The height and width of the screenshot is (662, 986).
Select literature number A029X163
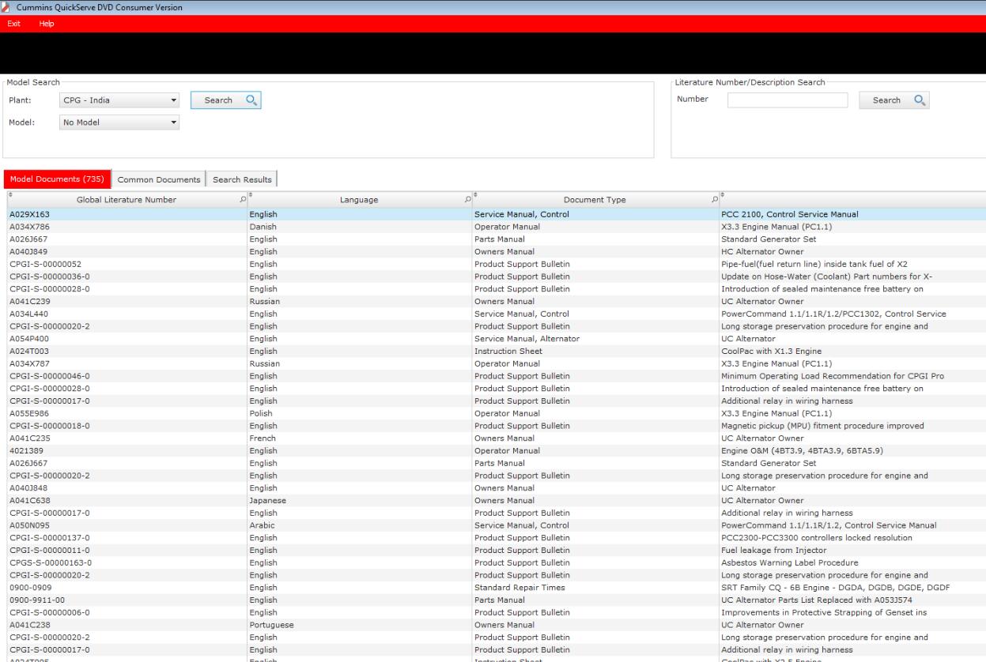[x=29, y=214]
